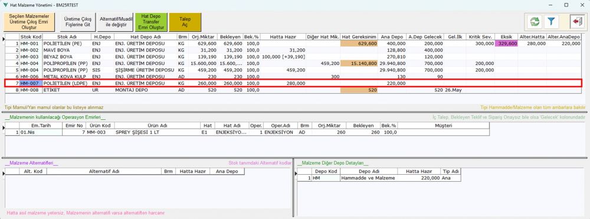Click 'Ana Depo' header in materials grid
Screen dimensions: 590x219
[392, 37]
